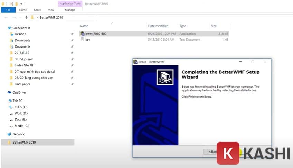Switch to the View ribbon tab
The image size is (293, 168).
(x=51, y=10)
